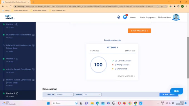Click book icon of Primitive Types Cheat Sheet
Viewport: 189px width, 106px height.
click(x=33, y=80)
